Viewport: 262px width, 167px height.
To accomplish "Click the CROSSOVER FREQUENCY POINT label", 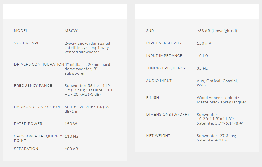I will pyautogui.click(x=38, y=138).
